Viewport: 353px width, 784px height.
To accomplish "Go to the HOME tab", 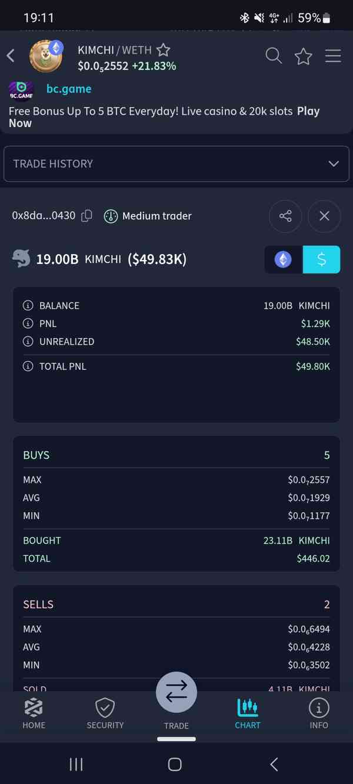I will click(34, 713).
